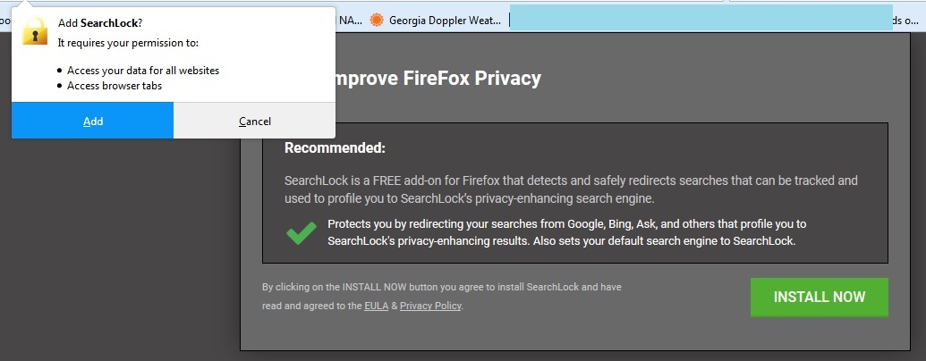Click the green checkmark icon
The height and width of the screenshot is (361, 926).
tap(302, 233)
